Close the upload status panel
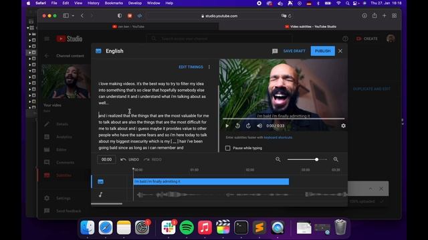The image size is (428, 240). click(381, 189)
